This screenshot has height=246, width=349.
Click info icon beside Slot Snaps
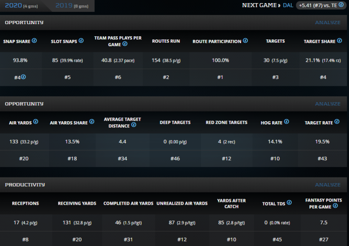pos(81,41)
